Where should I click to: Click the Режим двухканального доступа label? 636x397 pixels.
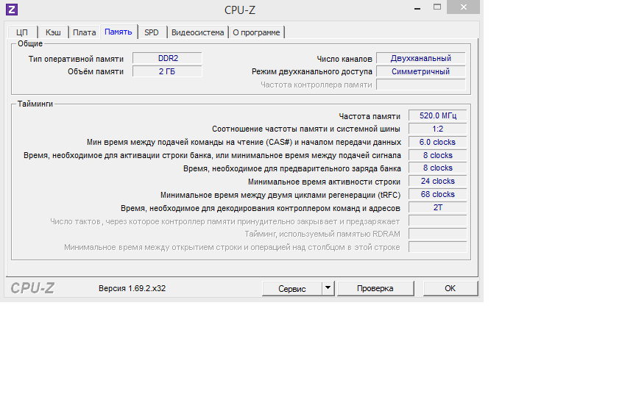point(312,72)
